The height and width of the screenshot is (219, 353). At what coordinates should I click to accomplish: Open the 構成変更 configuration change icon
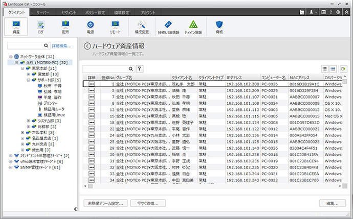tap(142, 27)
